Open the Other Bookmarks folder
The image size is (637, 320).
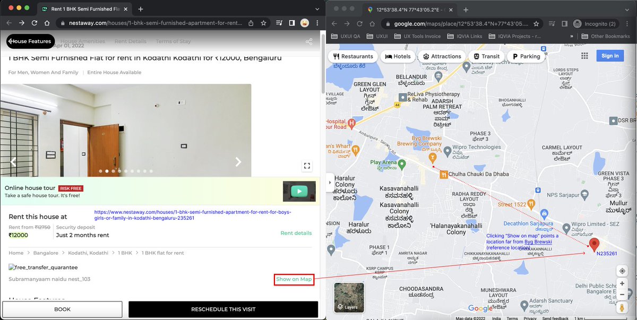coord(605,36)
